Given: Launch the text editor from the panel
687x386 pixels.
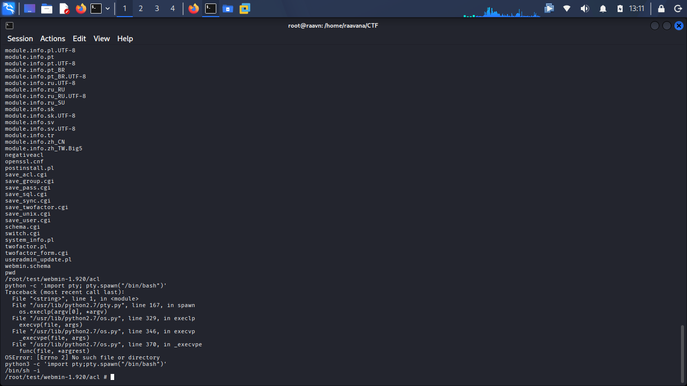Looking at the screenshot, I should pos(64,9).
